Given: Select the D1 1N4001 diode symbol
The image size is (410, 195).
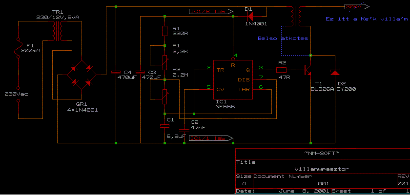Looking at the screenshot, I should pyautogui.click(x=250, y=17).
